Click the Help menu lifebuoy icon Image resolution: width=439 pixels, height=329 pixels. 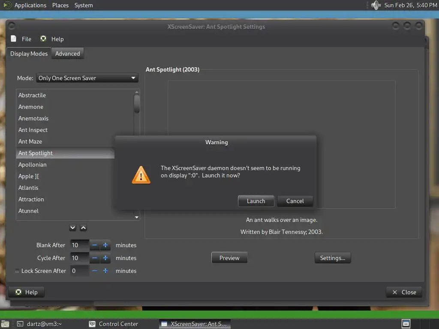(x=43, y=39)
